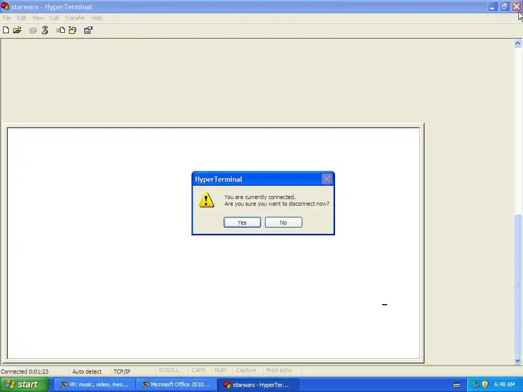
Task: Click the Print echo status indicator
Action: [279, 371]
